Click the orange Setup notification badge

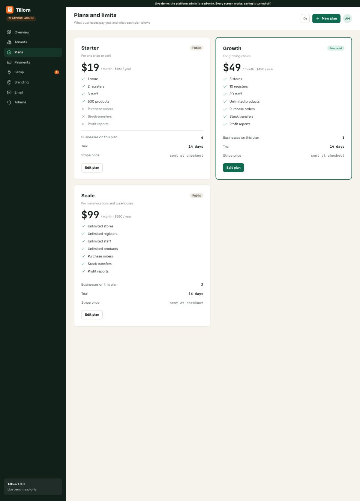point(57,72)
